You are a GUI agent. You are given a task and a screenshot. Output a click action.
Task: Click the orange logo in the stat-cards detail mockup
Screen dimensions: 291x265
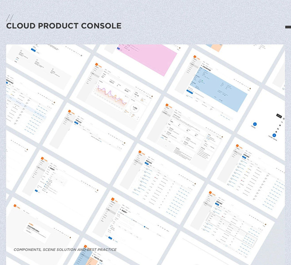click(167, 105)
